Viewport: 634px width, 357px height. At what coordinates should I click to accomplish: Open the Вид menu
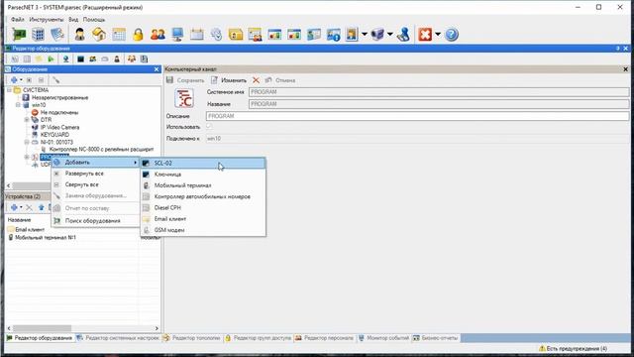coord(73,20)
